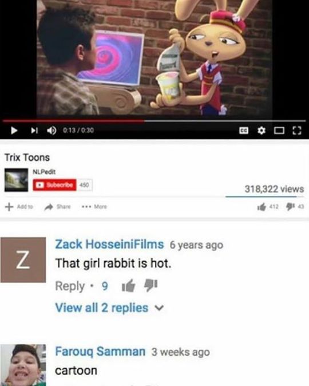Open the More options menu
Image resolution: width=309 pixels, height=386 pixels.
tap(94, 207)
